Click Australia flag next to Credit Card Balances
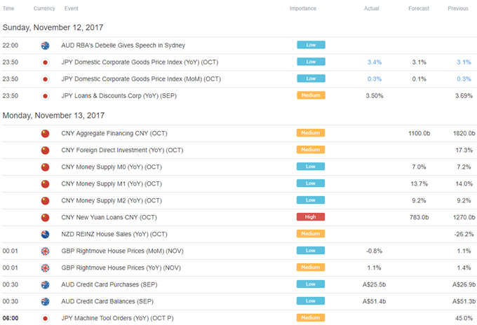The width and height of the screenshot is (477, 325). (x=45, y=302)
